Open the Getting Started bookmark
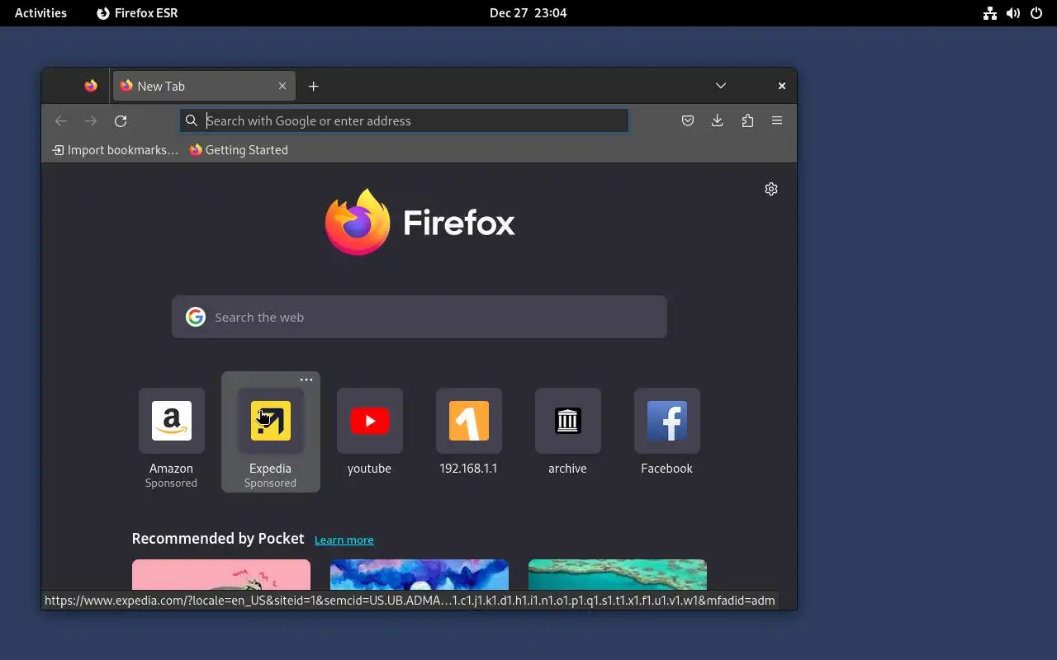 coord(239,150)
